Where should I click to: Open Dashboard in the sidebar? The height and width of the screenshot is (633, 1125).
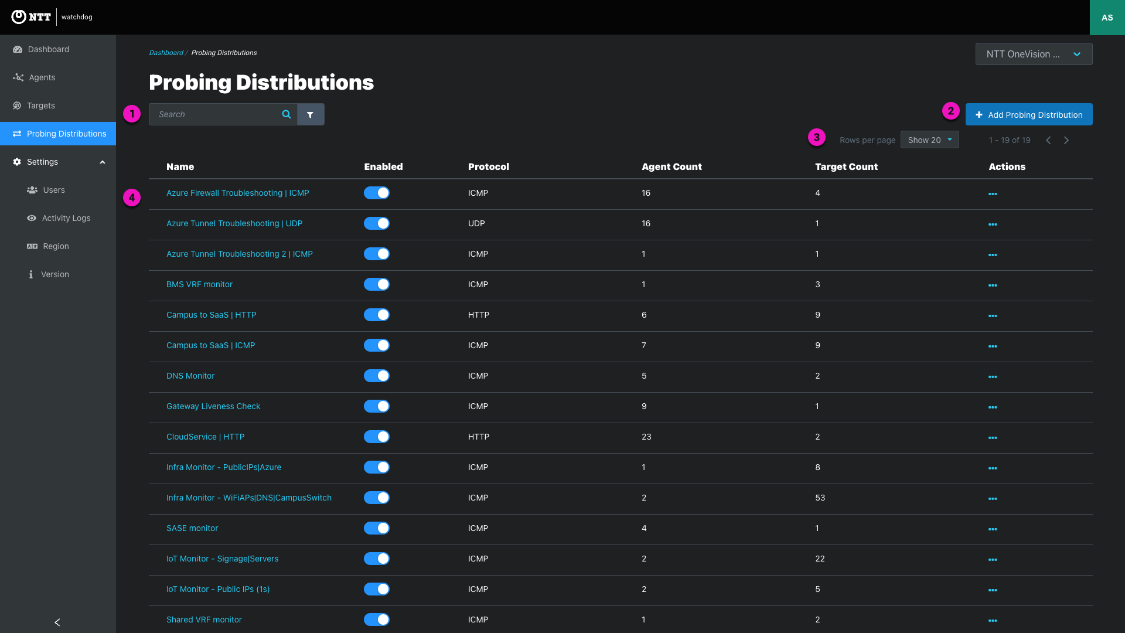tap(58, 49)
